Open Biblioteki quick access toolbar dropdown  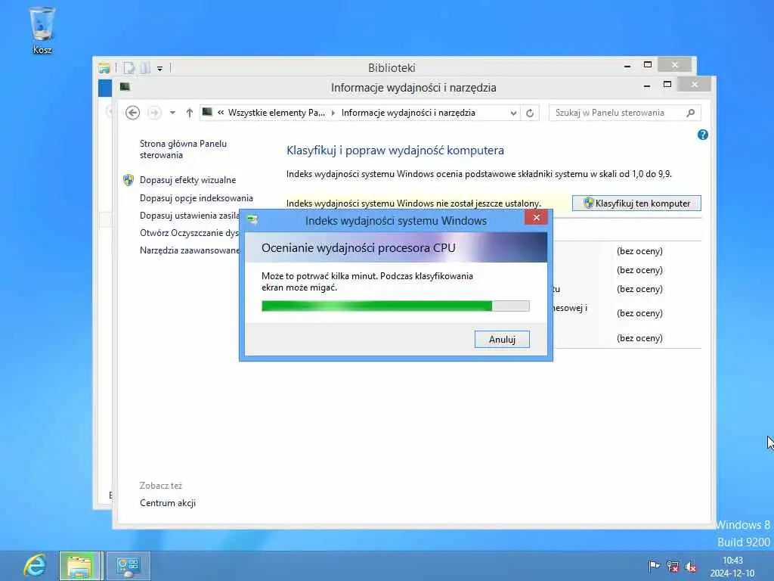(160, 68)
